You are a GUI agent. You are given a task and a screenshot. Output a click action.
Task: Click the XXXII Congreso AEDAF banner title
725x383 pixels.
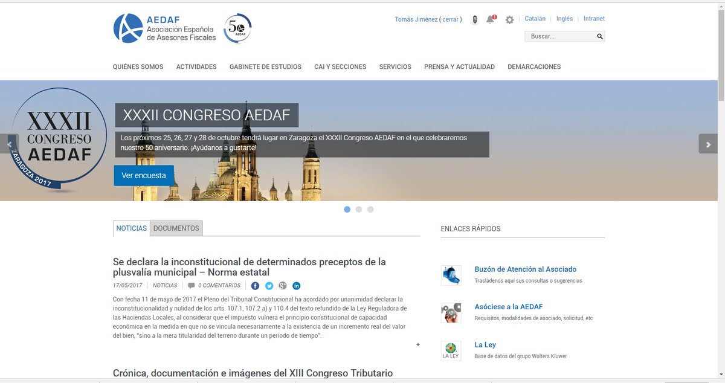(207, 115)
